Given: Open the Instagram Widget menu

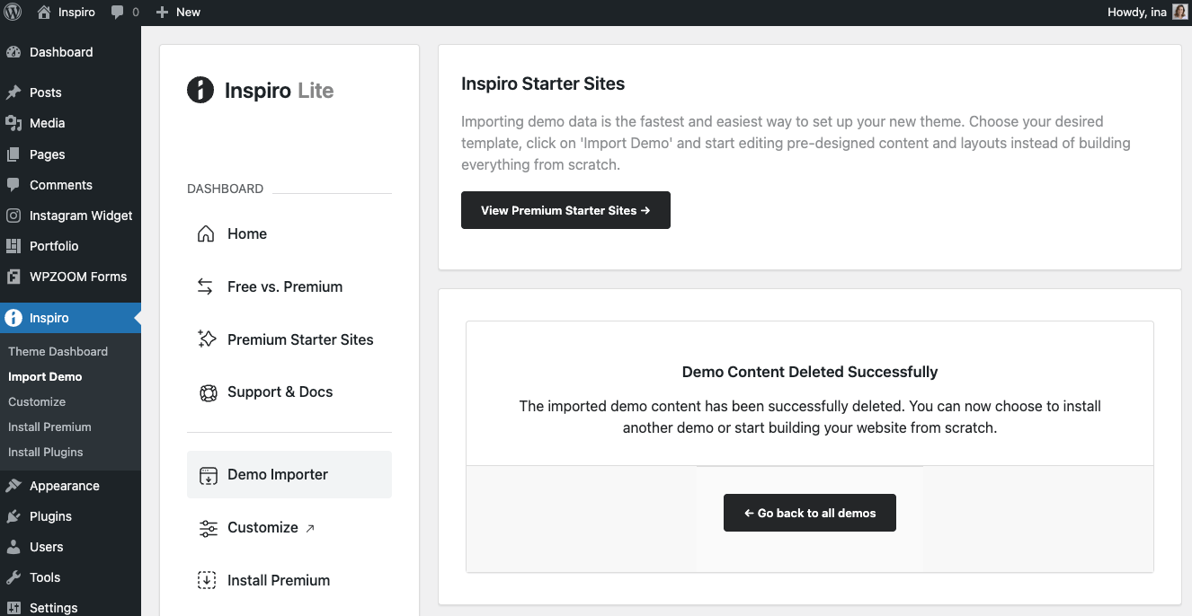Looking at the screenshot, I should coord(80,216).
